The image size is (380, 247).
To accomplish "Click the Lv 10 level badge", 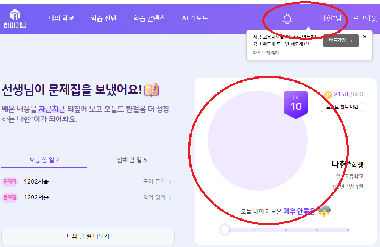I will click(296, 104).
